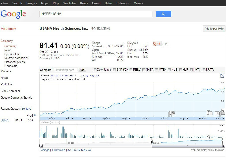Set chart zoom to 1d

(x=52, y=76)
